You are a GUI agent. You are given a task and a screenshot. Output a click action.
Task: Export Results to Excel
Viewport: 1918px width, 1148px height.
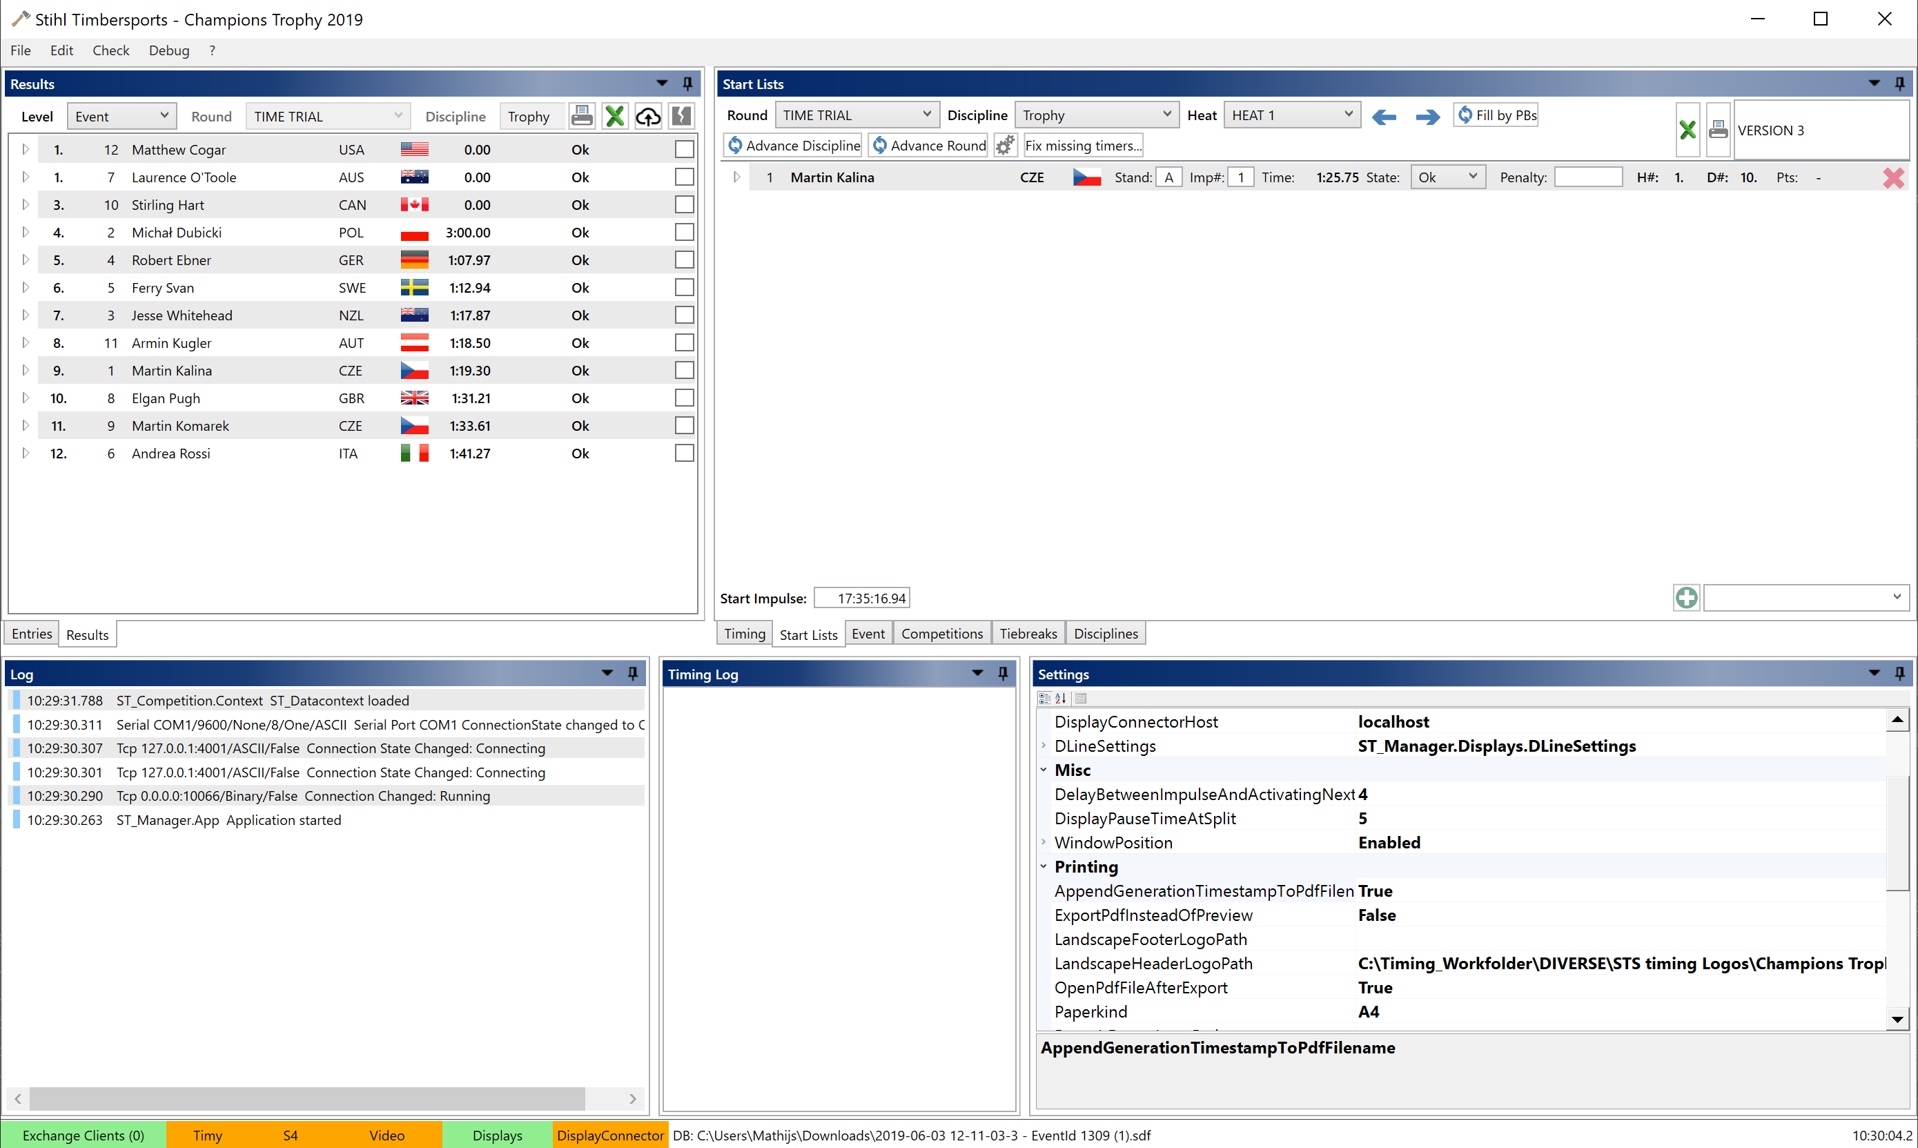[x=615, y=116]
